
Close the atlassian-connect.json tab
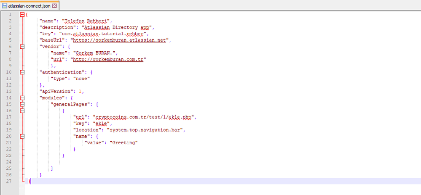(54, 6)
